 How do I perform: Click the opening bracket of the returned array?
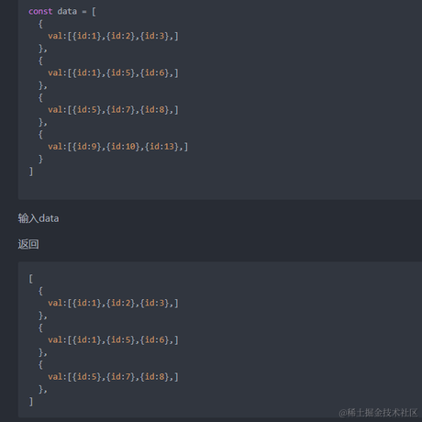click(x=31, y=279)
